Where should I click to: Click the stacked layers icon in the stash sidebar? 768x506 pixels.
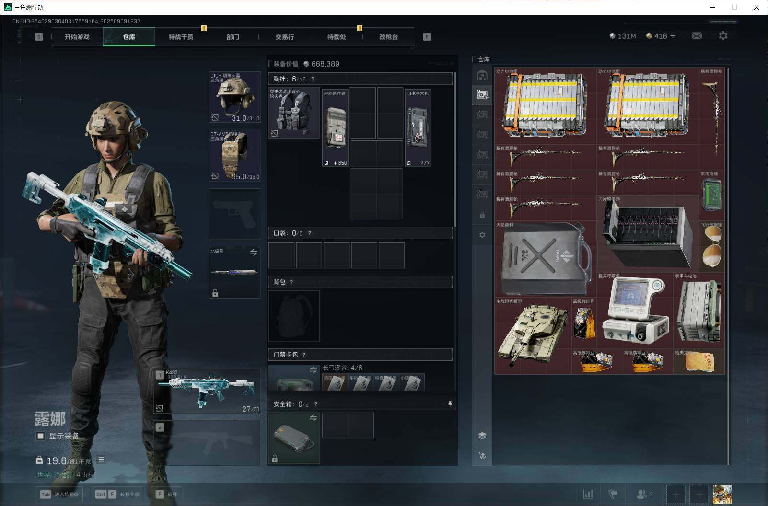point(482,436)
